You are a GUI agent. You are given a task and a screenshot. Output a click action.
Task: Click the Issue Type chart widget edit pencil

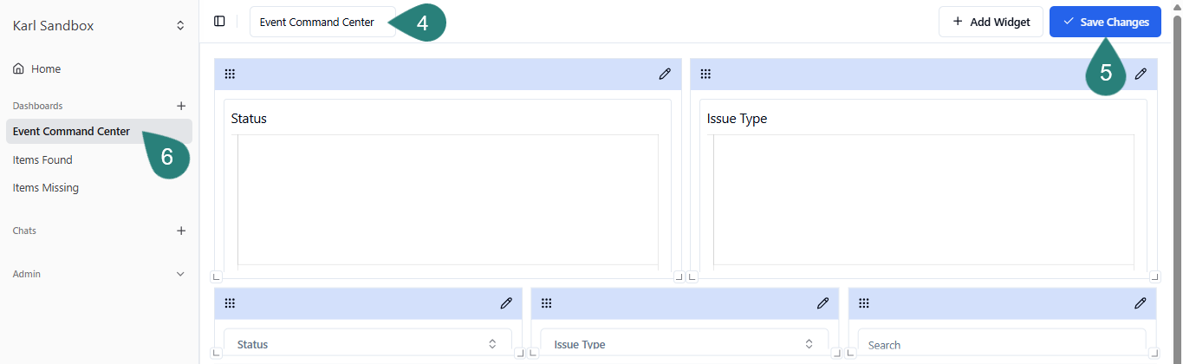point(1141,75)
